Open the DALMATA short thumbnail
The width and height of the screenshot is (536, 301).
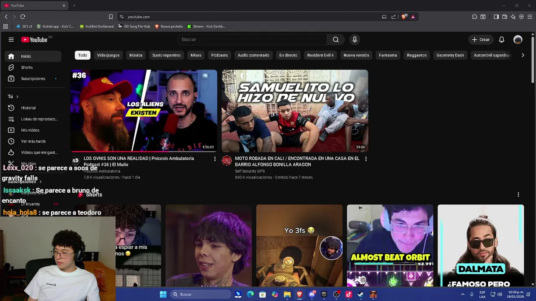[481, 246]
